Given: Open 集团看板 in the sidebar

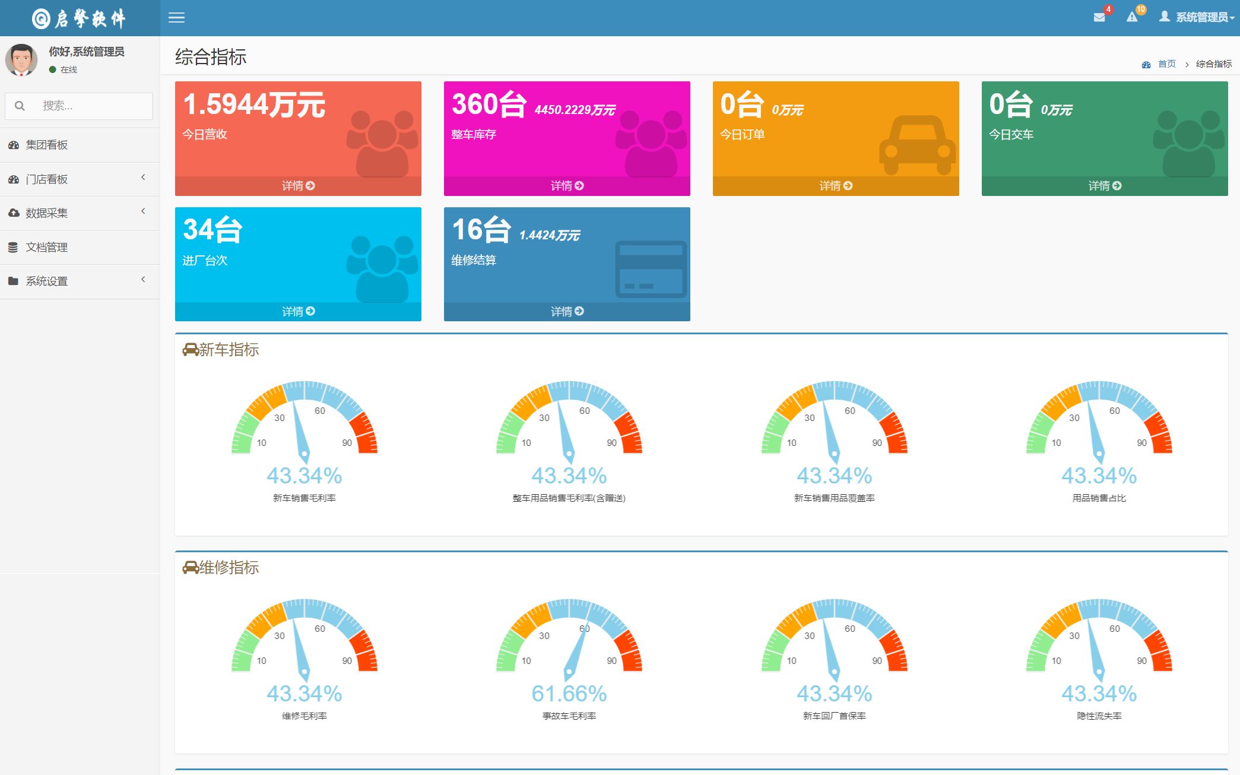Looking at the screenshot, I should [x=47, y=145].
